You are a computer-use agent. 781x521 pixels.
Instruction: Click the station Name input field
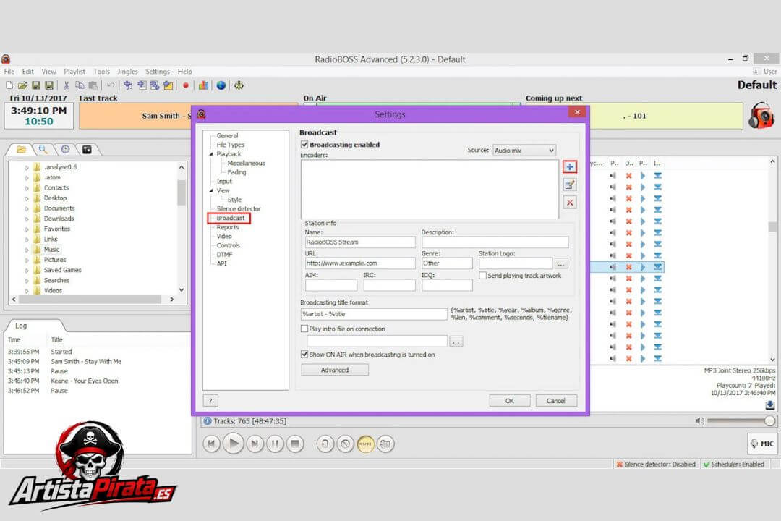[359, 242]
